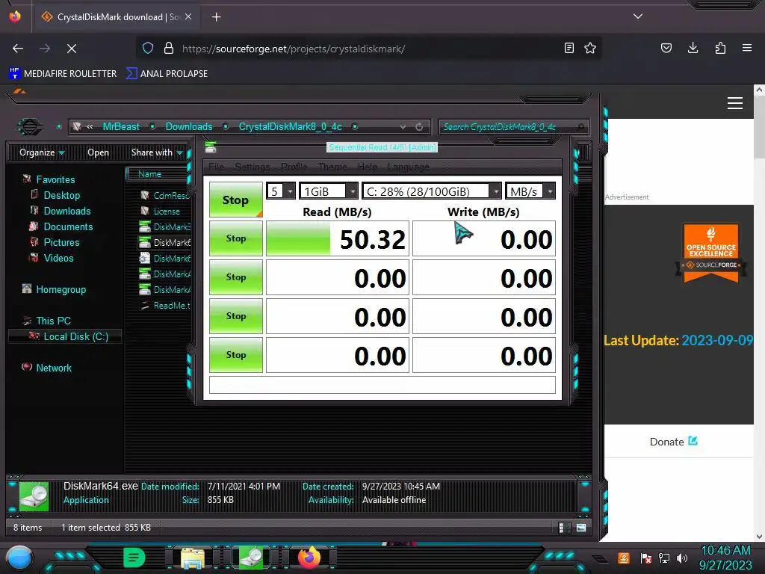Open Firefox tracking protection shield

click(148, 48)
